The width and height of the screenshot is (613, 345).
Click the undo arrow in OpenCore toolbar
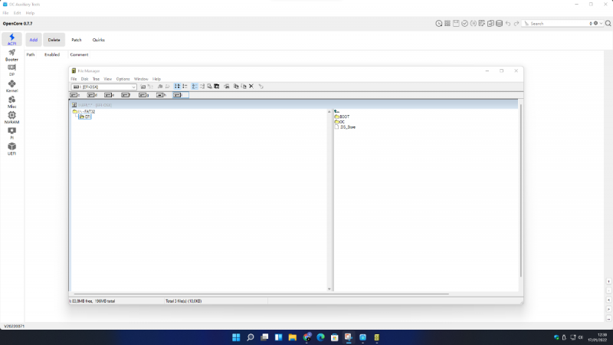[x=507, y=24]
